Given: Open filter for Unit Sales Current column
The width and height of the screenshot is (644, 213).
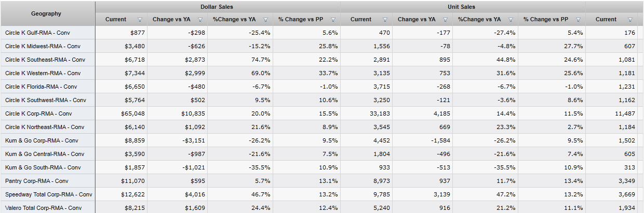Looking at the screenshot, I should point(385,20).
